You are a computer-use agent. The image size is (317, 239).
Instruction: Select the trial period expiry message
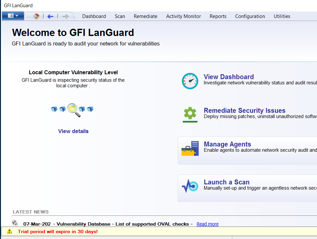[58, 231]
